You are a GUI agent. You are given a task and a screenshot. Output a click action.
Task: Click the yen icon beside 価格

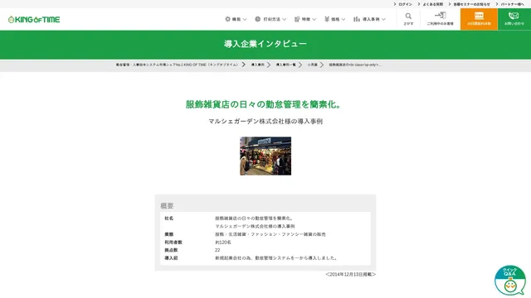click(327, 19)
